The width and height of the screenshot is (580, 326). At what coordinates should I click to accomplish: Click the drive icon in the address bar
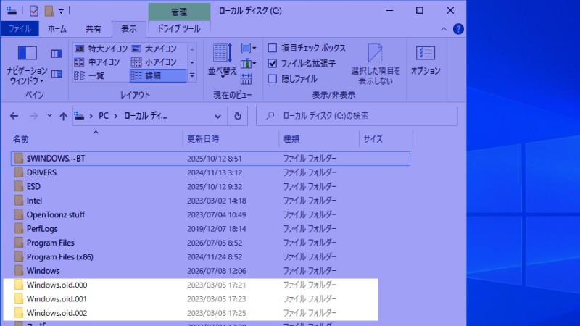(79, 116)
